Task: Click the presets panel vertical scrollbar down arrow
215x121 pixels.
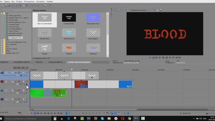Action: click(x=107, y=56)
